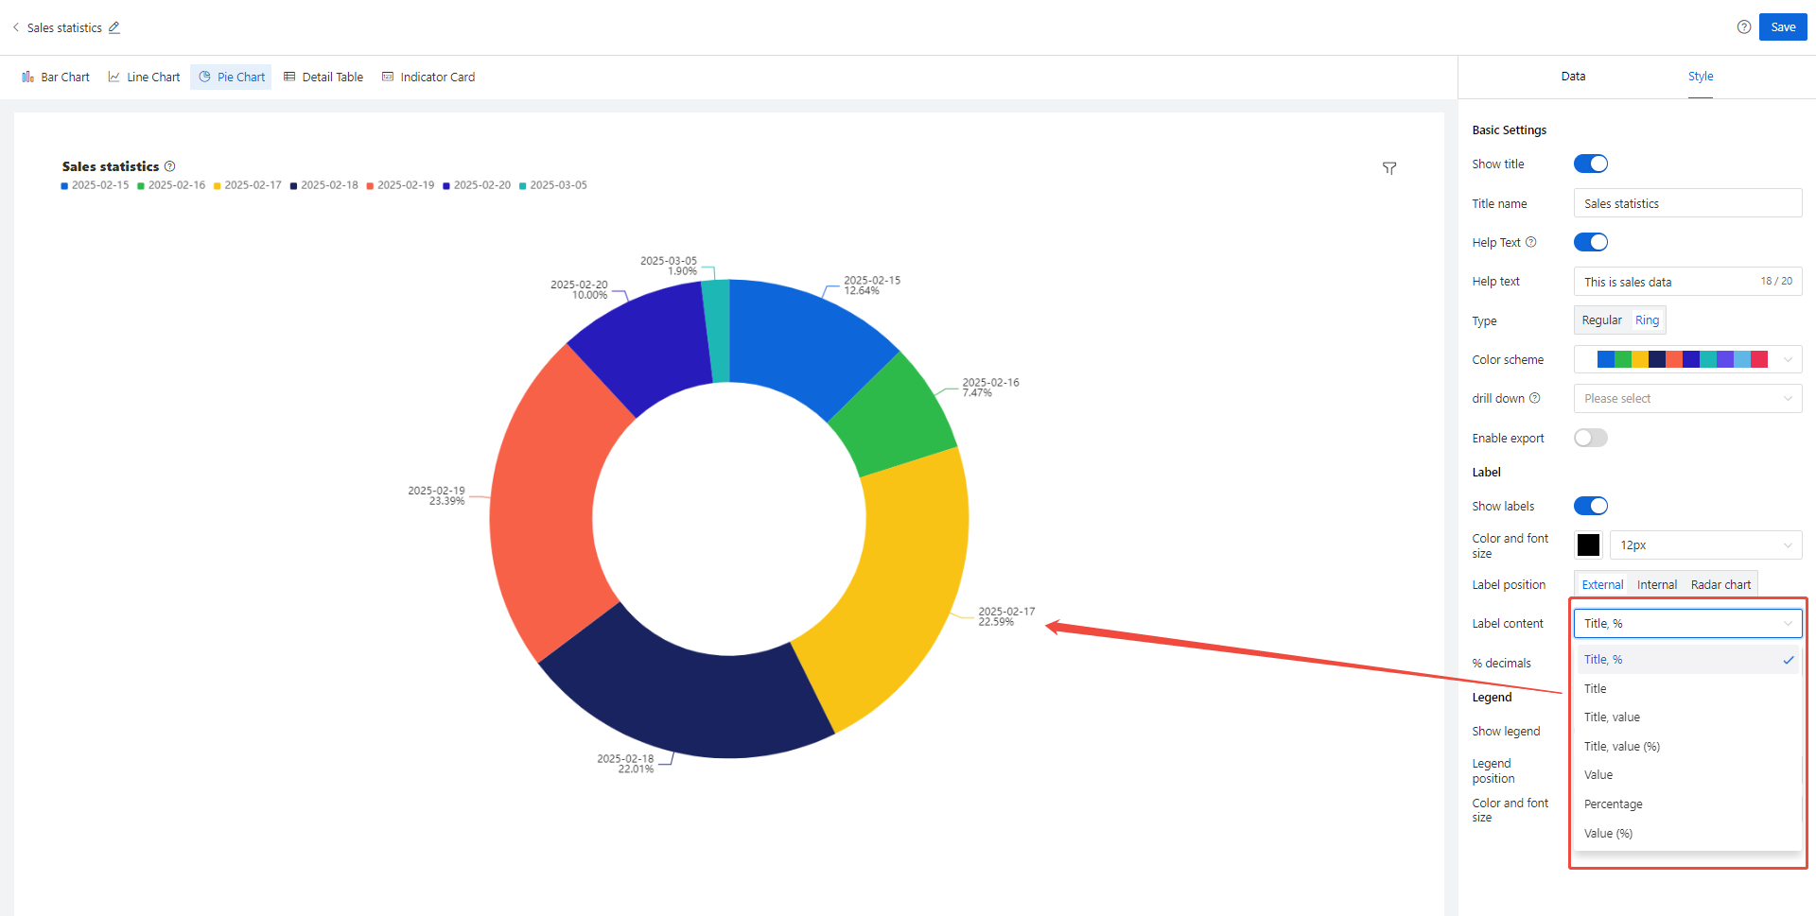Click the edit pencil icon next to title
The height and width of the screenshot is (916, 1816).
tap(114, 27)
